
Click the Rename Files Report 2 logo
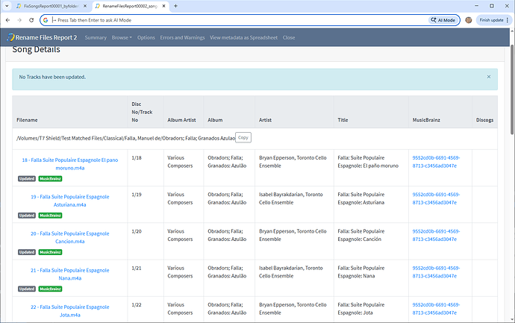42,37
